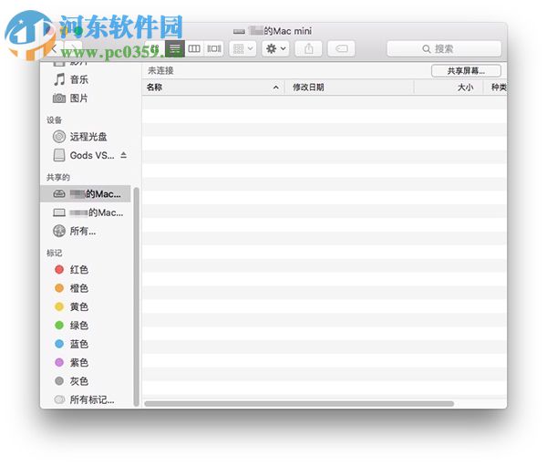This screenshot has width=547, height=466.
Task: Toggle sort direction arrow on 名称 column
Action: pos(276,88)
